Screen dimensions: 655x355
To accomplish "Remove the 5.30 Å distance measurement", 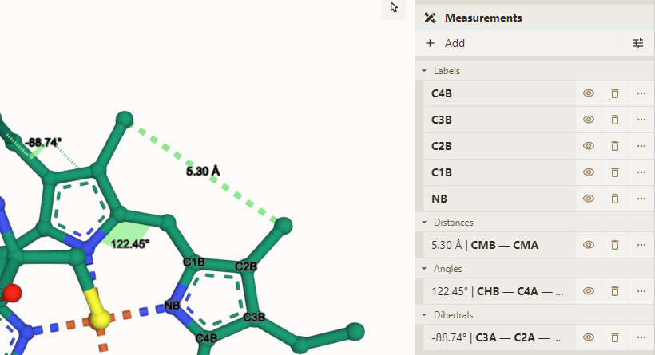I will 615,245.
